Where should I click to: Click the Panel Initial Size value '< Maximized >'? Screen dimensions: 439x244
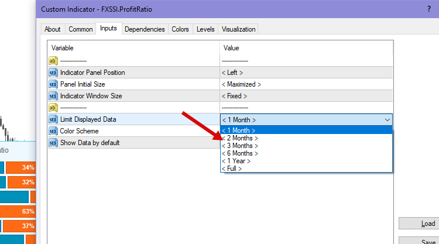pos(241,84)
